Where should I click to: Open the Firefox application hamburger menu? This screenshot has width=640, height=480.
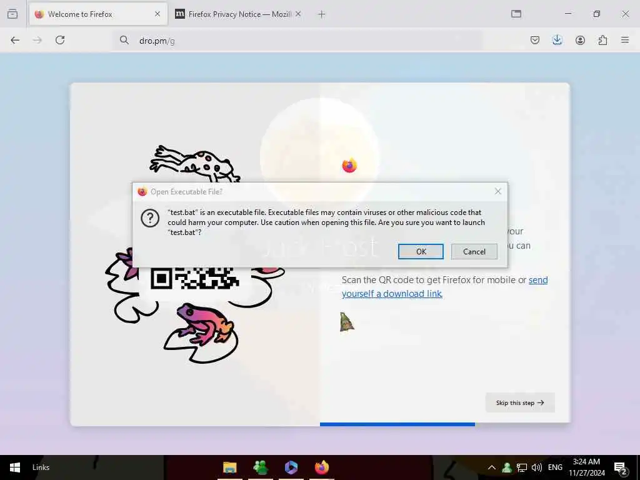point(625,40)
